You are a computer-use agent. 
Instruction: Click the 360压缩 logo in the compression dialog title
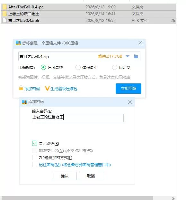pyautogui.click(x=18, y=43)
